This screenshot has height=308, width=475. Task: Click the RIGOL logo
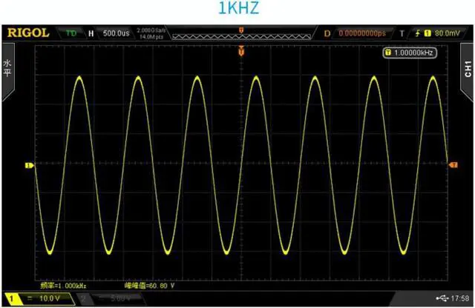28,33
